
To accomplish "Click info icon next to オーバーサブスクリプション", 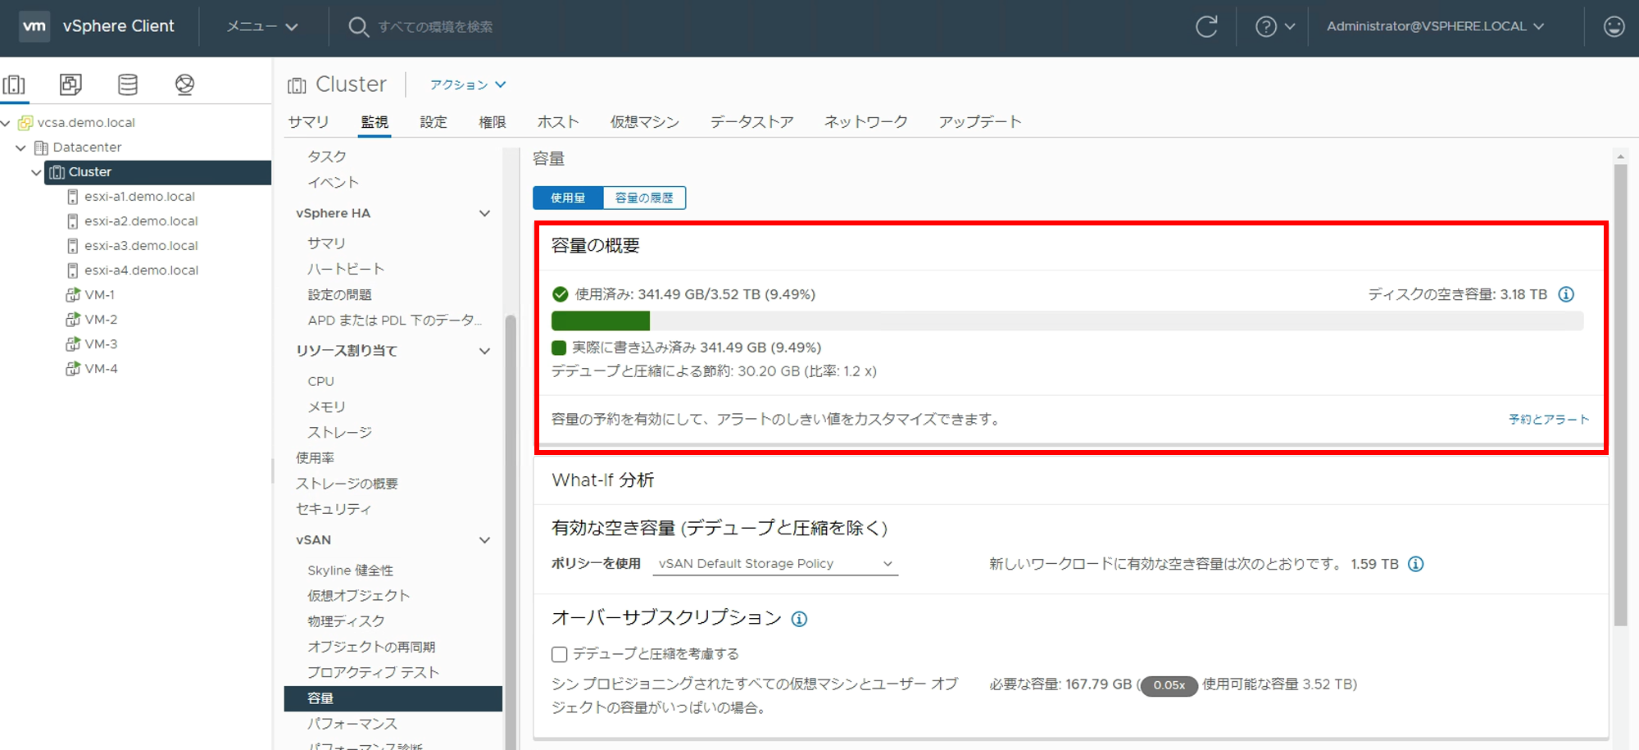I will pos(799,619).
